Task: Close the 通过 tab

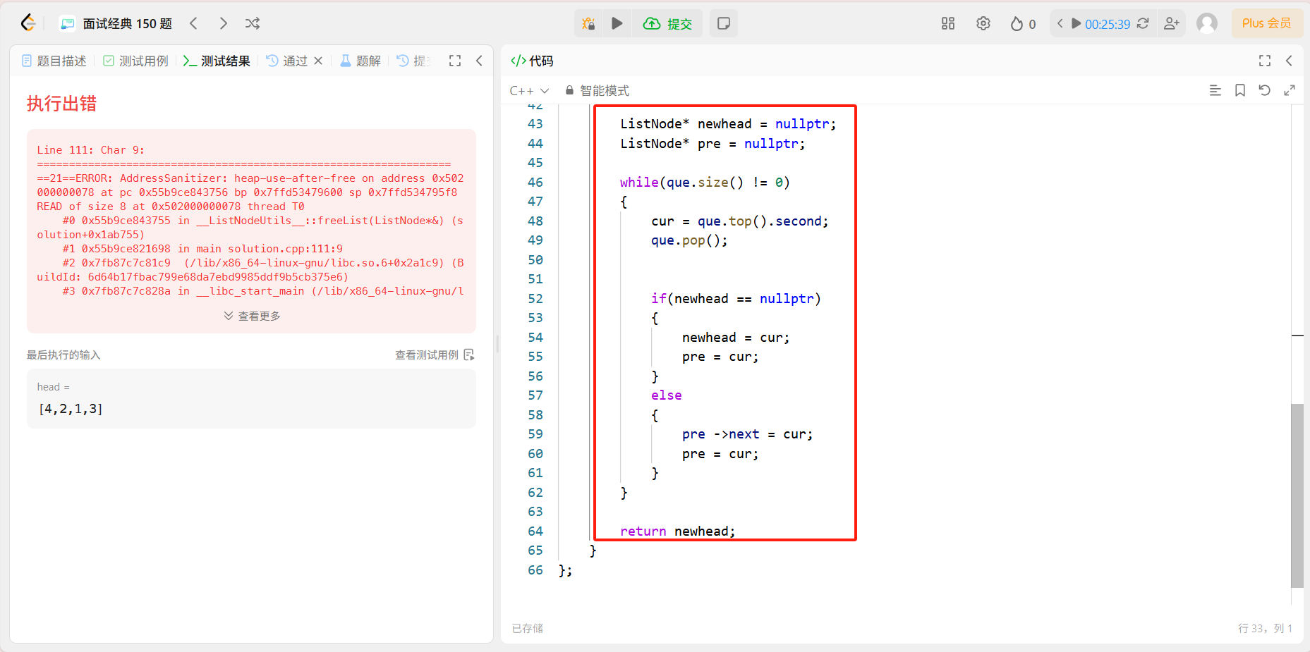Action: [318, 61]
